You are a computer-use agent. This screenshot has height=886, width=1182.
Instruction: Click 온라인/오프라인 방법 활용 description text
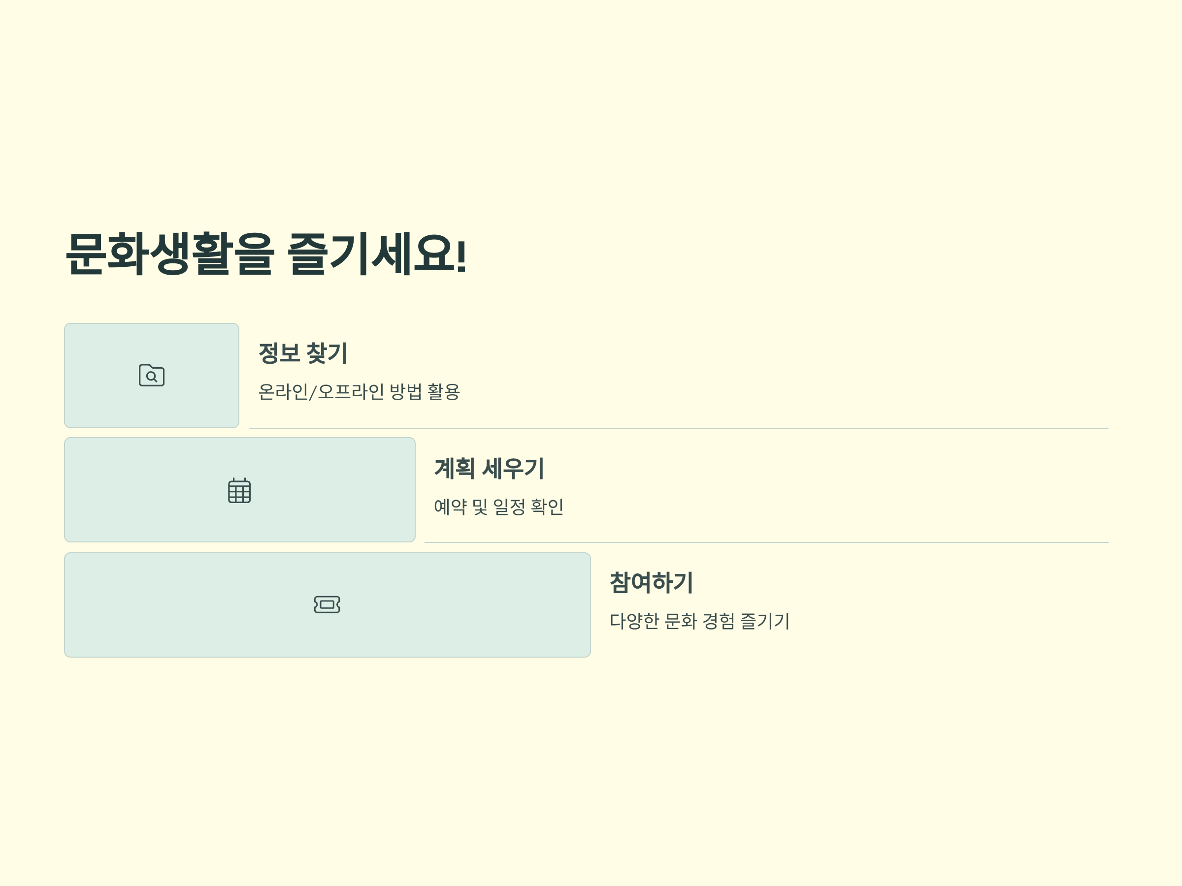(359, 391)
